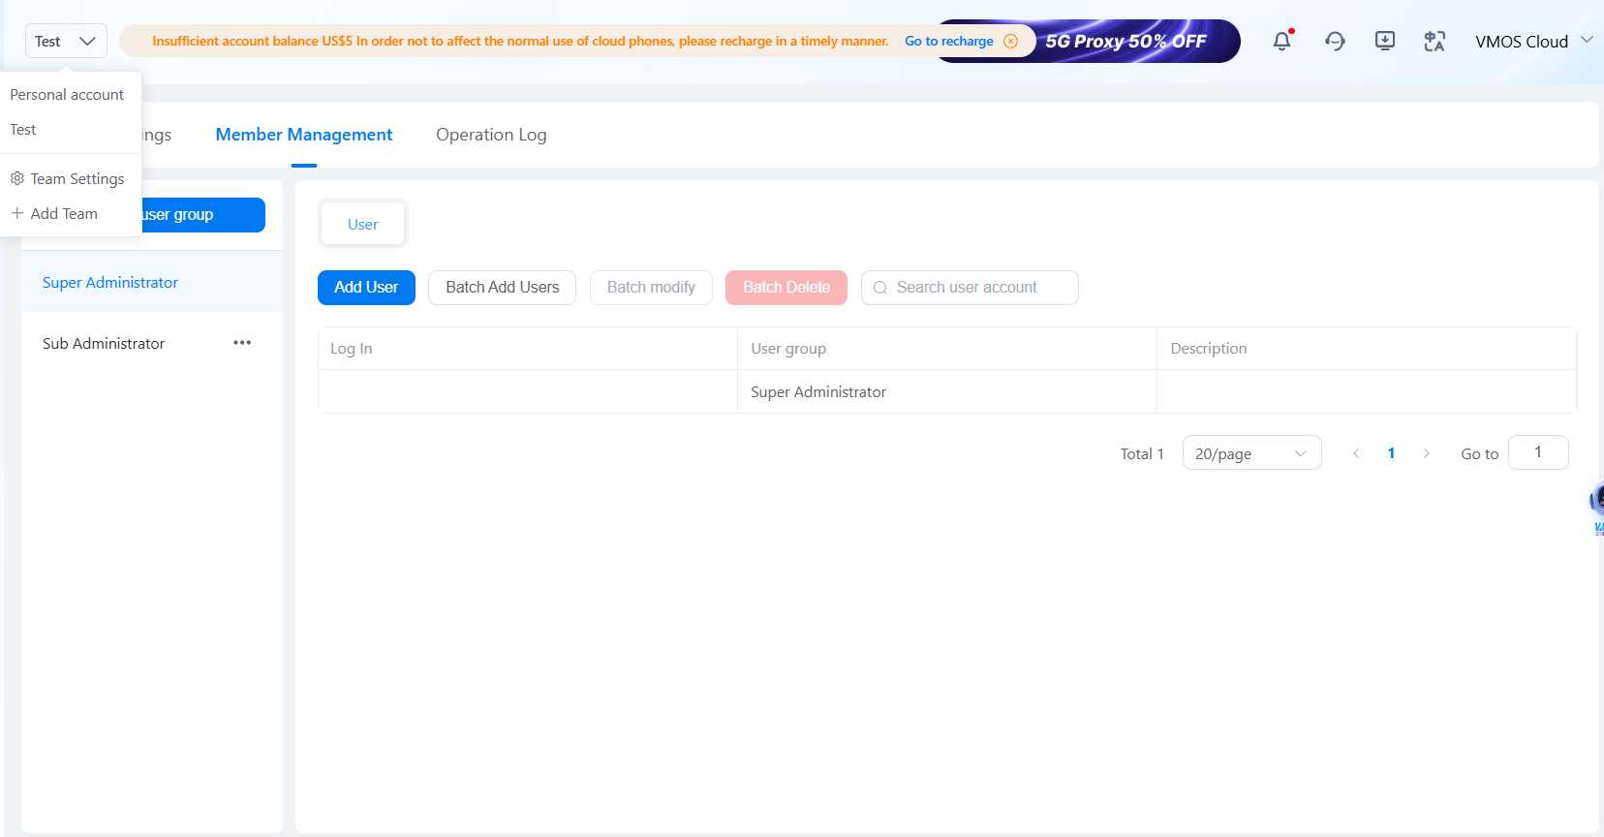The image size is (1604, 837).
Task: Click the Team Settings gear icon
Action: [17, 178]
